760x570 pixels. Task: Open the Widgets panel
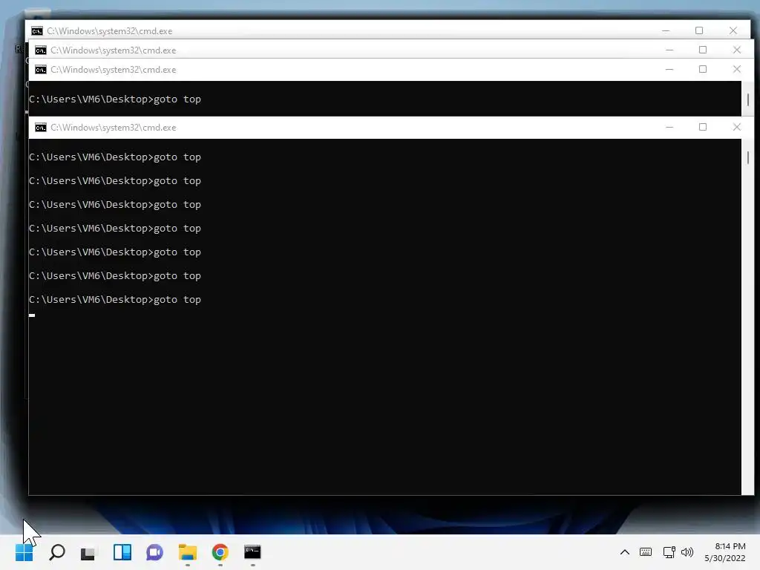[x=122, y=552]
